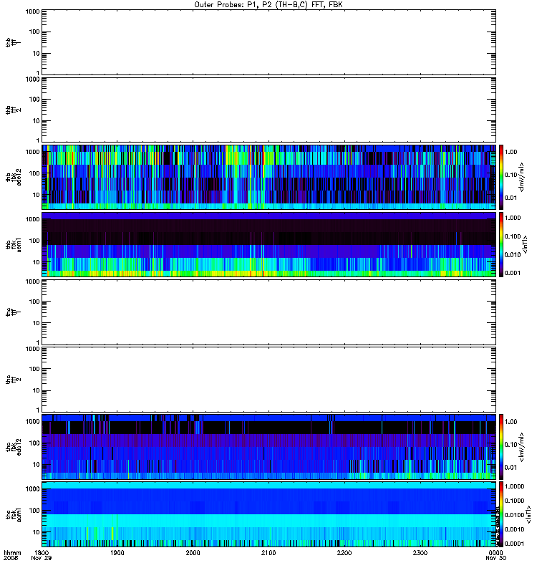The width and height of the screenshot is (537, 573).
Task: Click the y-axis label of second empty thc panel
Action: [14, 380]
